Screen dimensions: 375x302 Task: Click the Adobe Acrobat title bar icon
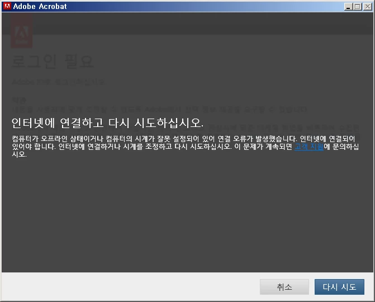pyautogui.click(x=7, y=6)
